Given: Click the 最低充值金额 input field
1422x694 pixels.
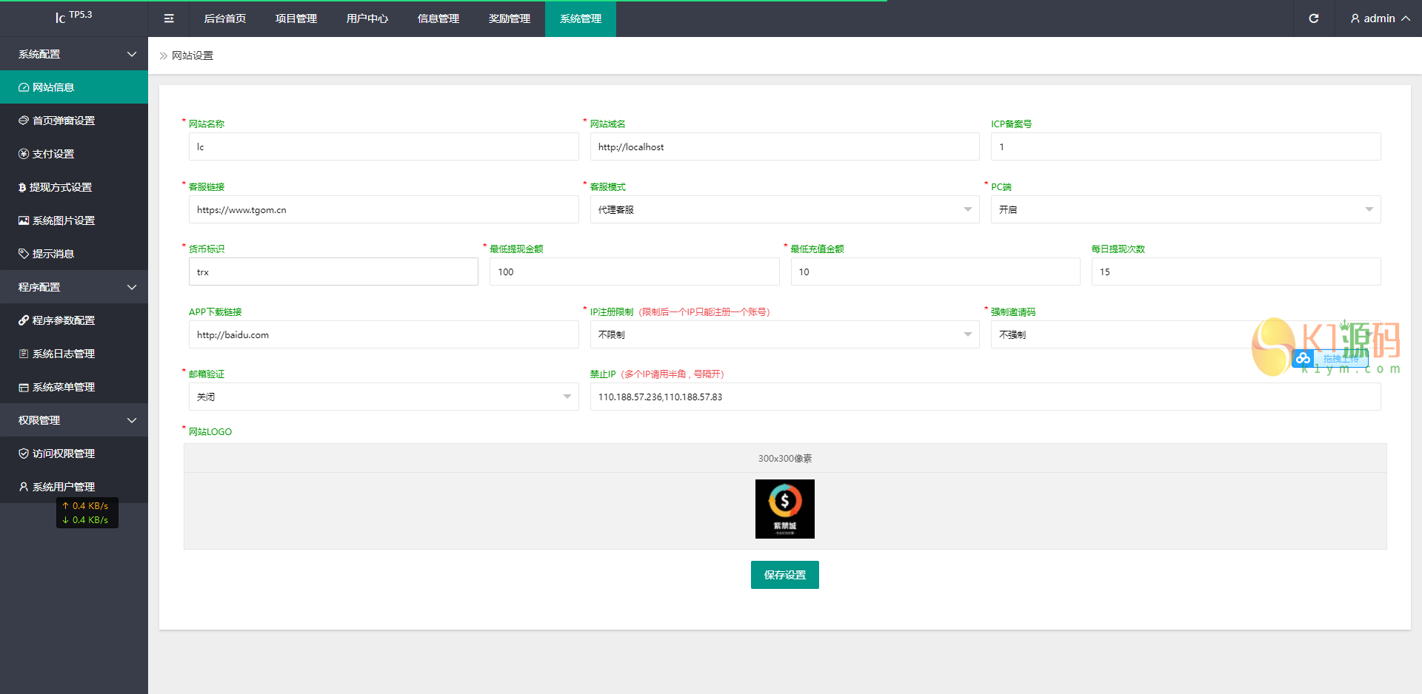Looking at the screenshot, I should pos(935,272).
